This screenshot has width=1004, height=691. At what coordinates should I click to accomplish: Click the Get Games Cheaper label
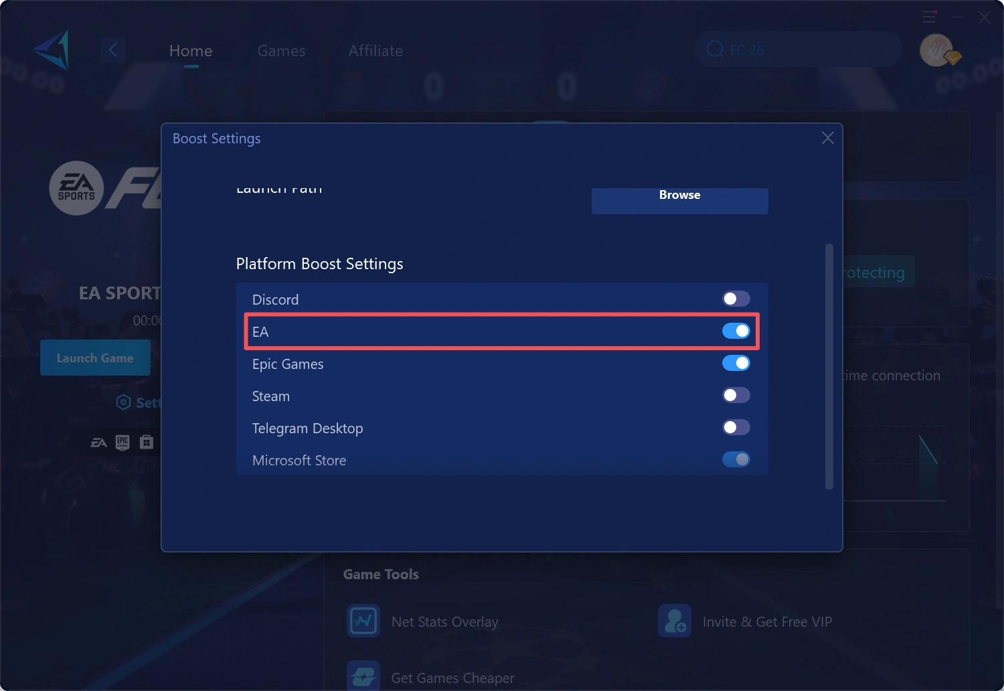tap(453, 678)
